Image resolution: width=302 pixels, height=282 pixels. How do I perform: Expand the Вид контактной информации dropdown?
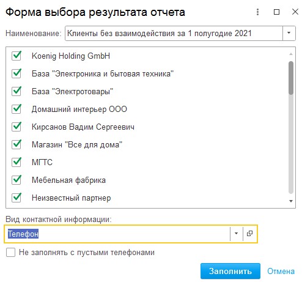tap(236, 234)
